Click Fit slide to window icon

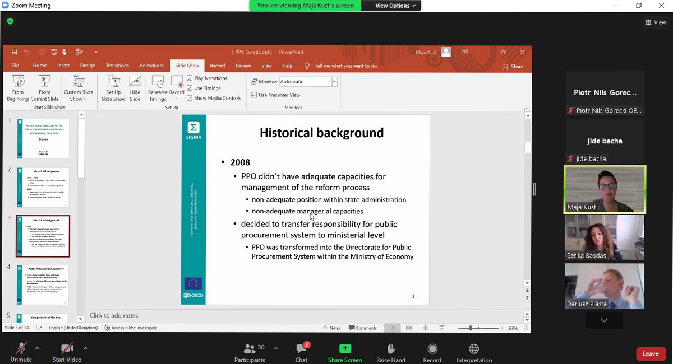[526, 328]
